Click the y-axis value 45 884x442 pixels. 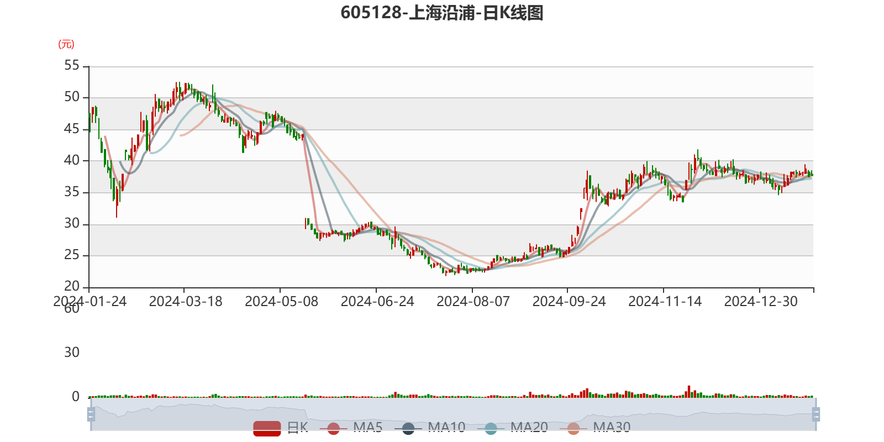(72, 129)
